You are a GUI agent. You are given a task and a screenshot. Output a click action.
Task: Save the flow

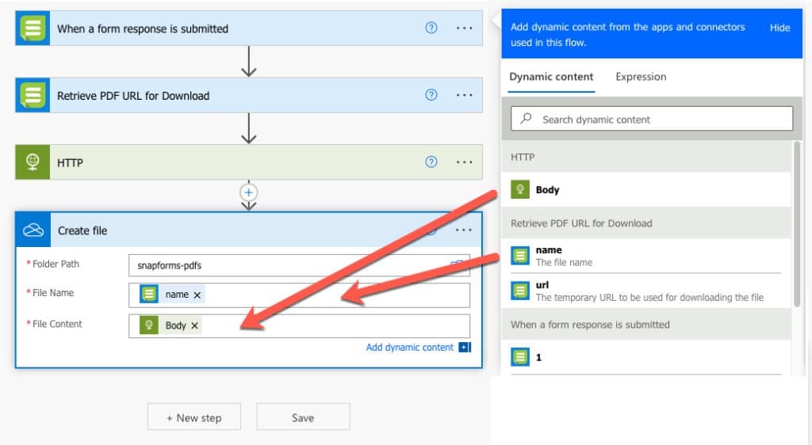[303, 417]
